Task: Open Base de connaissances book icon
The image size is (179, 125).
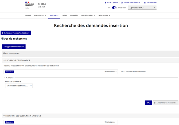Action: point(122,3)
